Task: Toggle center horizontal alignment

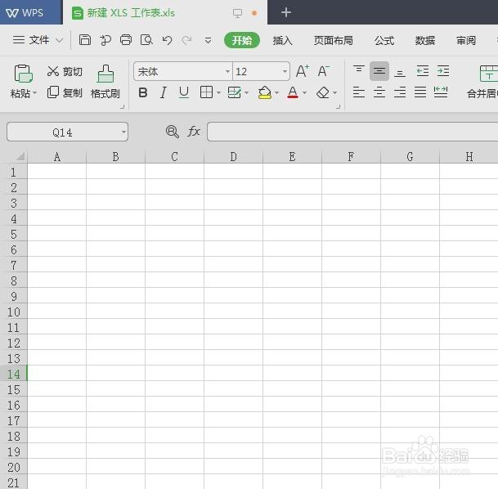Action: (x=379, y=92)
